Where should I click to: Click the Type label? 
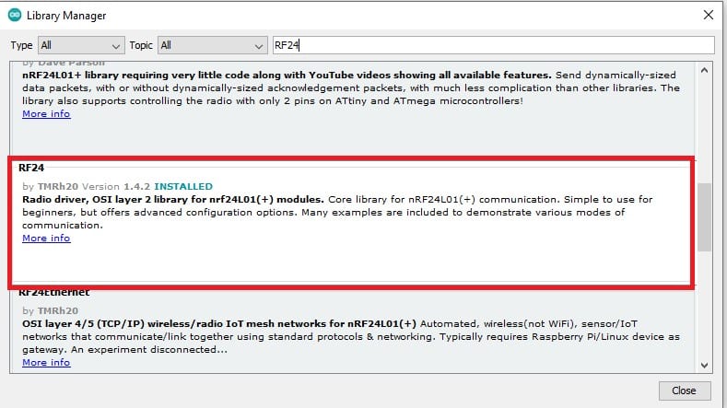[x=21, y=45]
